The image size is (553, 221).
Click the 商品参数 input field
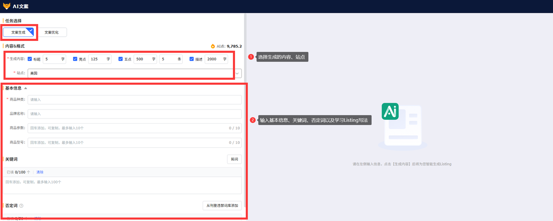tap(134, 128)
